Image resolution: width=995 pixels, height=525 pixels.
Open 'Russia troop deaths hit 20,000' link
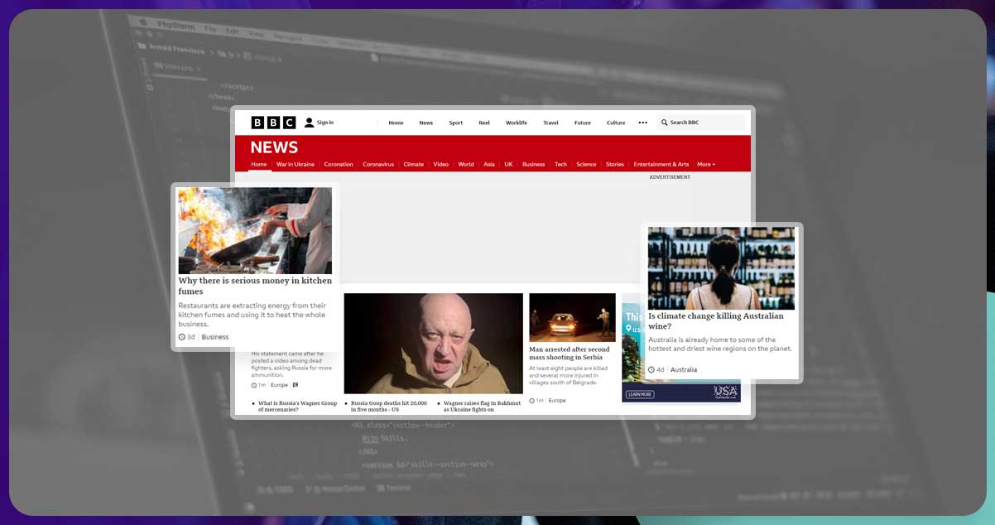(389, 407)
